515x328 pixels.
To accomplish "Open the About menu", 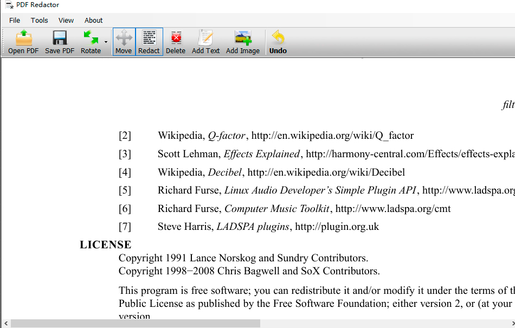I will (x=94, y=21).
